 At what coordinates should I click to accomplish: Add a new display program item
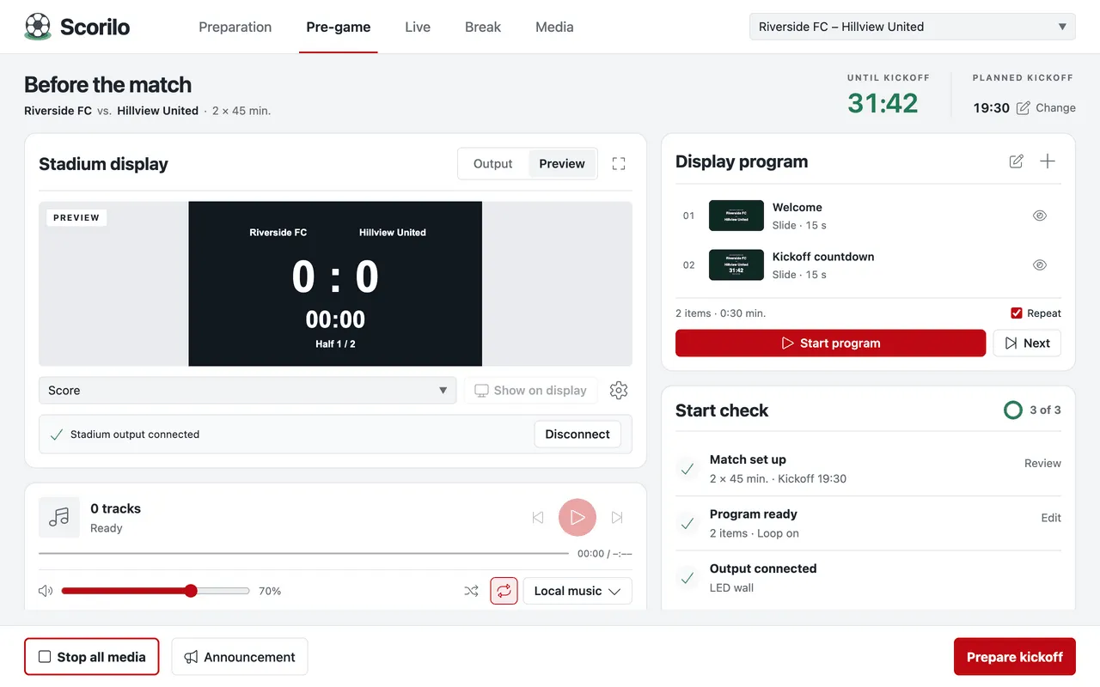[x=1048, y=161]
